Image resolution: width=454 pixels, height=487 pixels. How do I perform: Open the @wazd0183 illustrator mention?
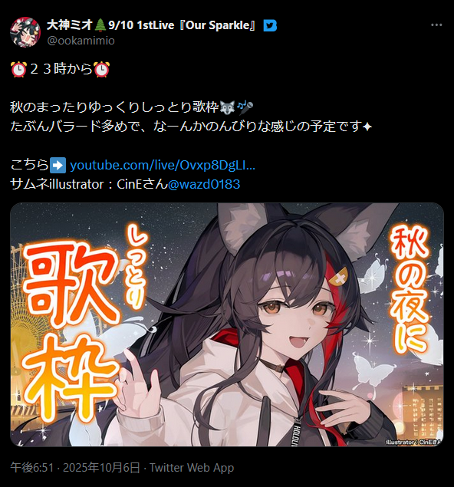tap(204, 184)
